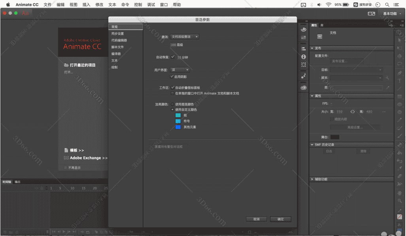Open the Color panel palette icon

coord(304,29)
